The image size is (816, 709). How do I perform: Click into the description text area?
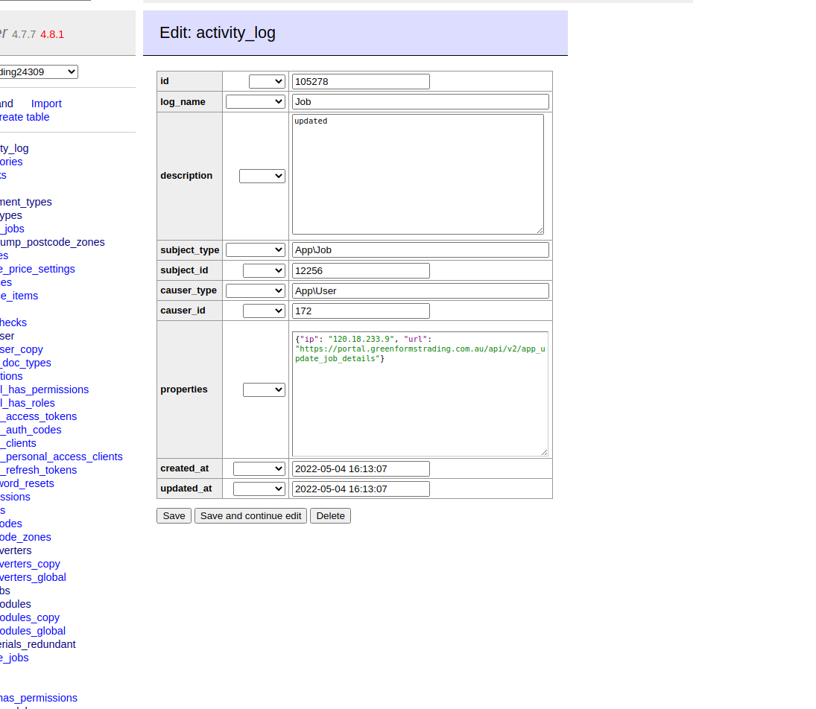(x=417, y=175)
